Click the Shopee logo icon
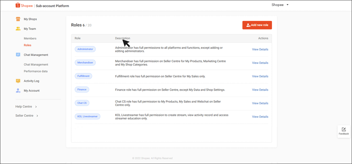This screenshot has height=164, width=352. (18, 5)
